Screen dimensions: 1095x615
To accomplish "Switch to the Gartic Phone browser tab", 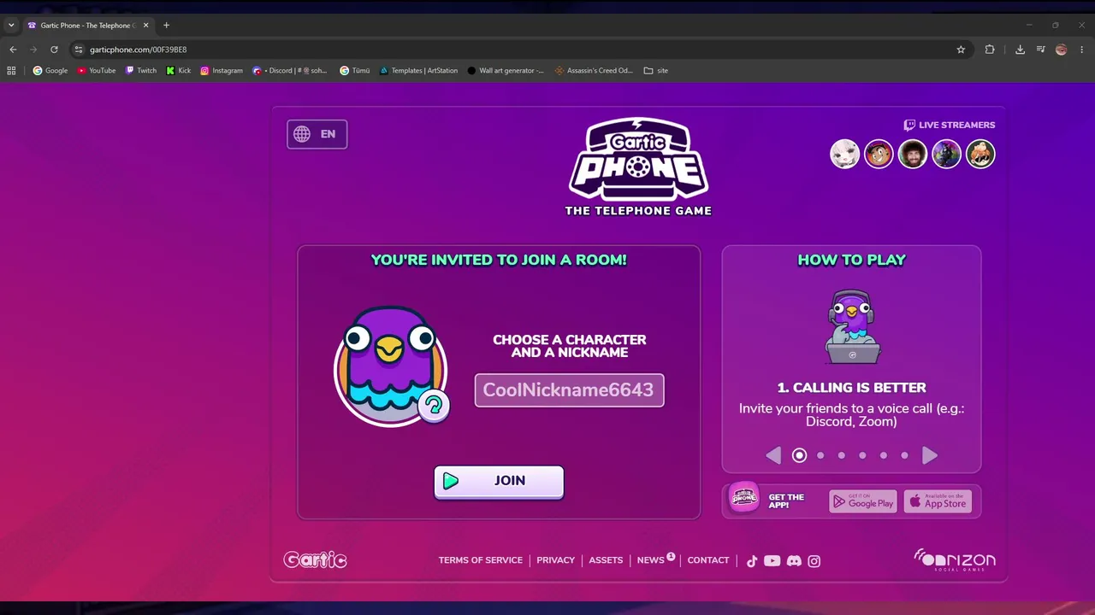I will 88,26.
